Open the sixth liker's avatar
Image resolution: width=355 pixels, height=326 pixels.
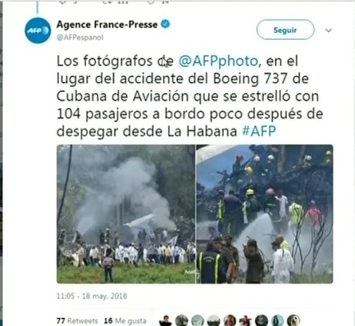[x=246, y=321]
